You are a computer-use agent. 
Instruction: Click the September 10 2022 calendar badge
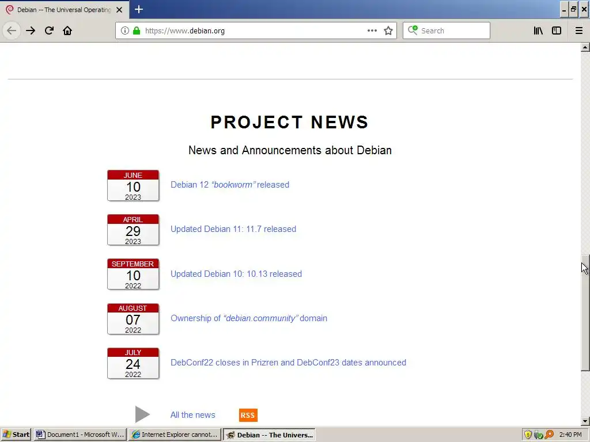pyautogui.click(x=133, y=275)
